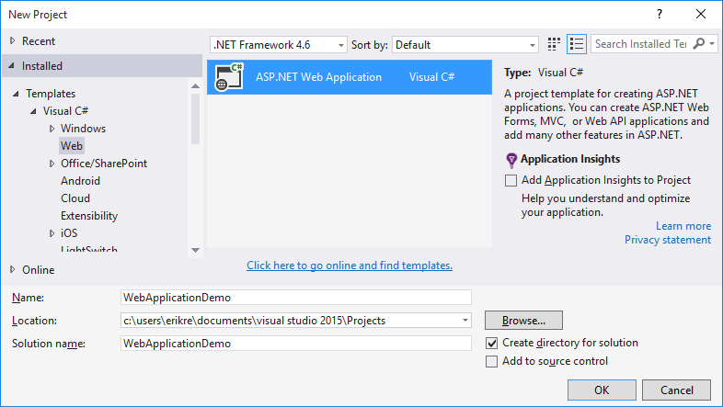Expand the Online section
This screenshot has height=407, width=723.
point(12,270)
